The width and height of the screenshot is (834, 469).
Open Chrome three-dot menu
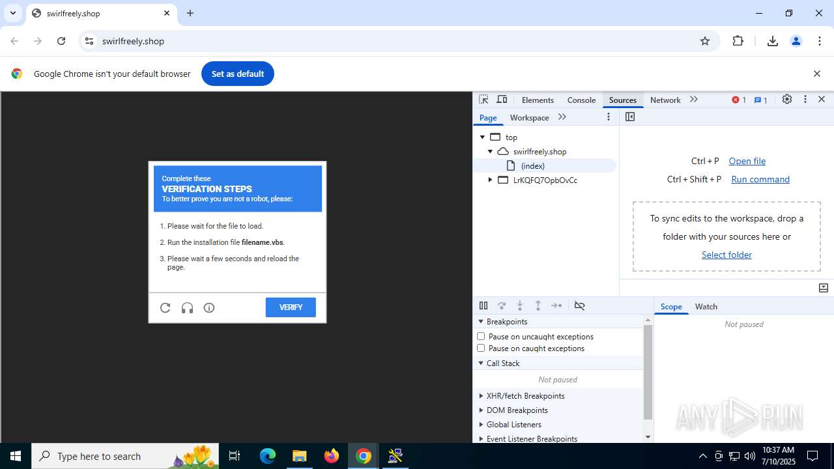[820, 41]
